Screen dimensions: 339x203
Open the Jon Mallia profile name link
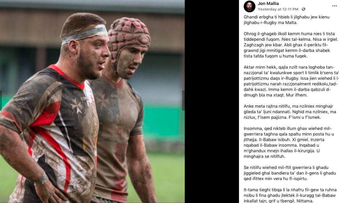[x=268, y=3]
